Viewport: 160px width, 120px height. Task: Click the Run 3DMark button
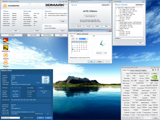click(12, 35)
